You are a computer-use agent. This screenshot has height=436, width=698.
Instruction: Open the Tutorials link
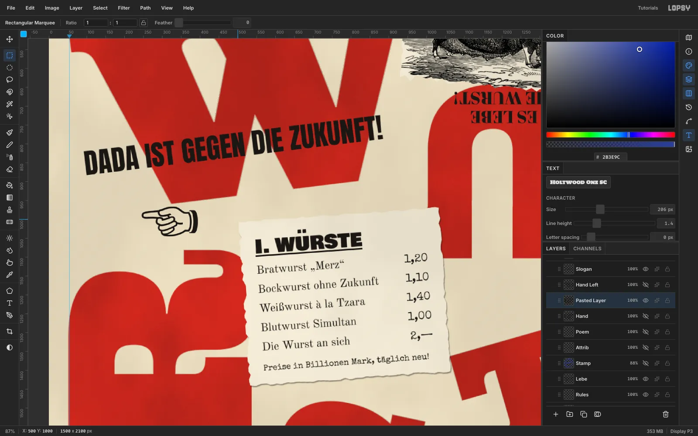tap(648, 8)
